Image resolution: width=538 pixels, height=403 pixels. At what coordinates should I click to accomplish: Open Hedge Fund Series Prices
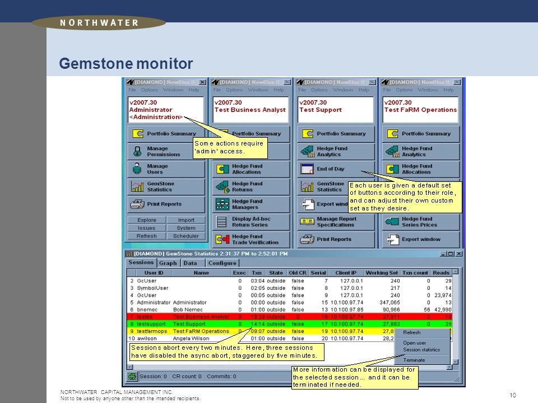click(x=421, y=222)
